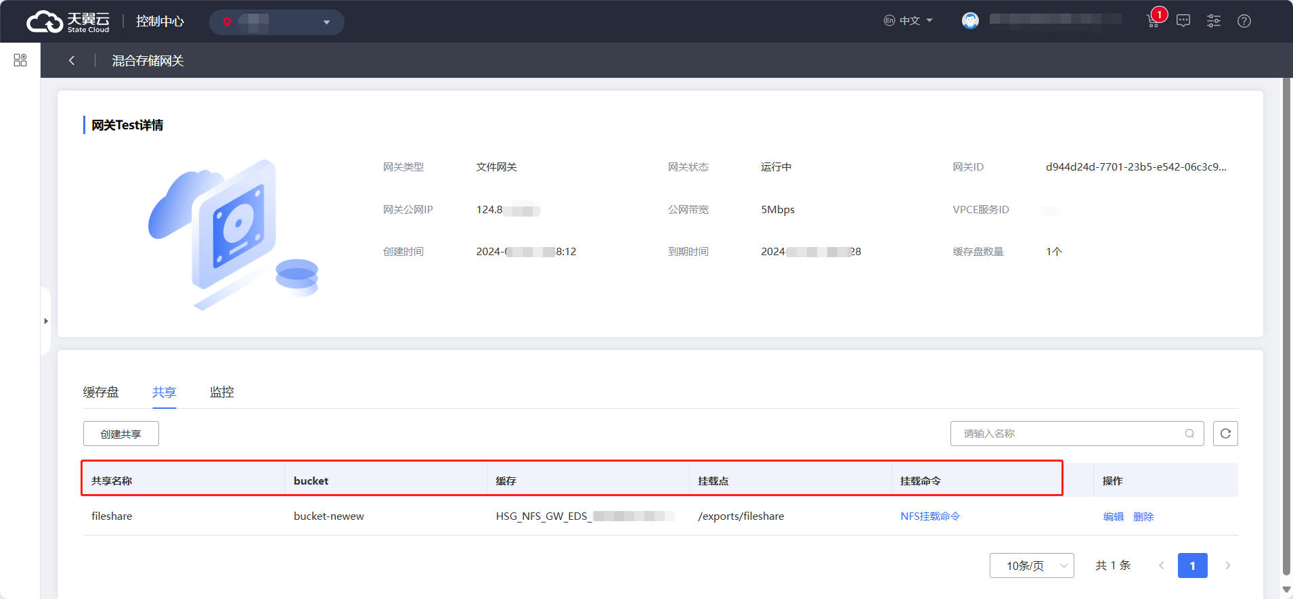Click the /exports/fileshare mount point
This screenshot has height=599, width=1293.
pos(741,516)
